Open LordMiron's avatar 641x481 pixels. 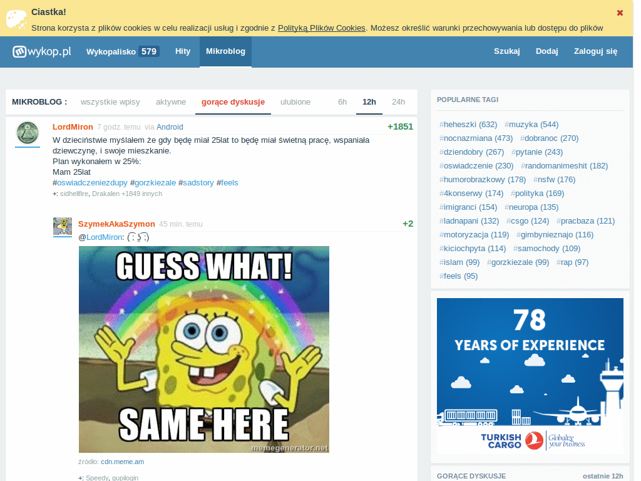28,133
